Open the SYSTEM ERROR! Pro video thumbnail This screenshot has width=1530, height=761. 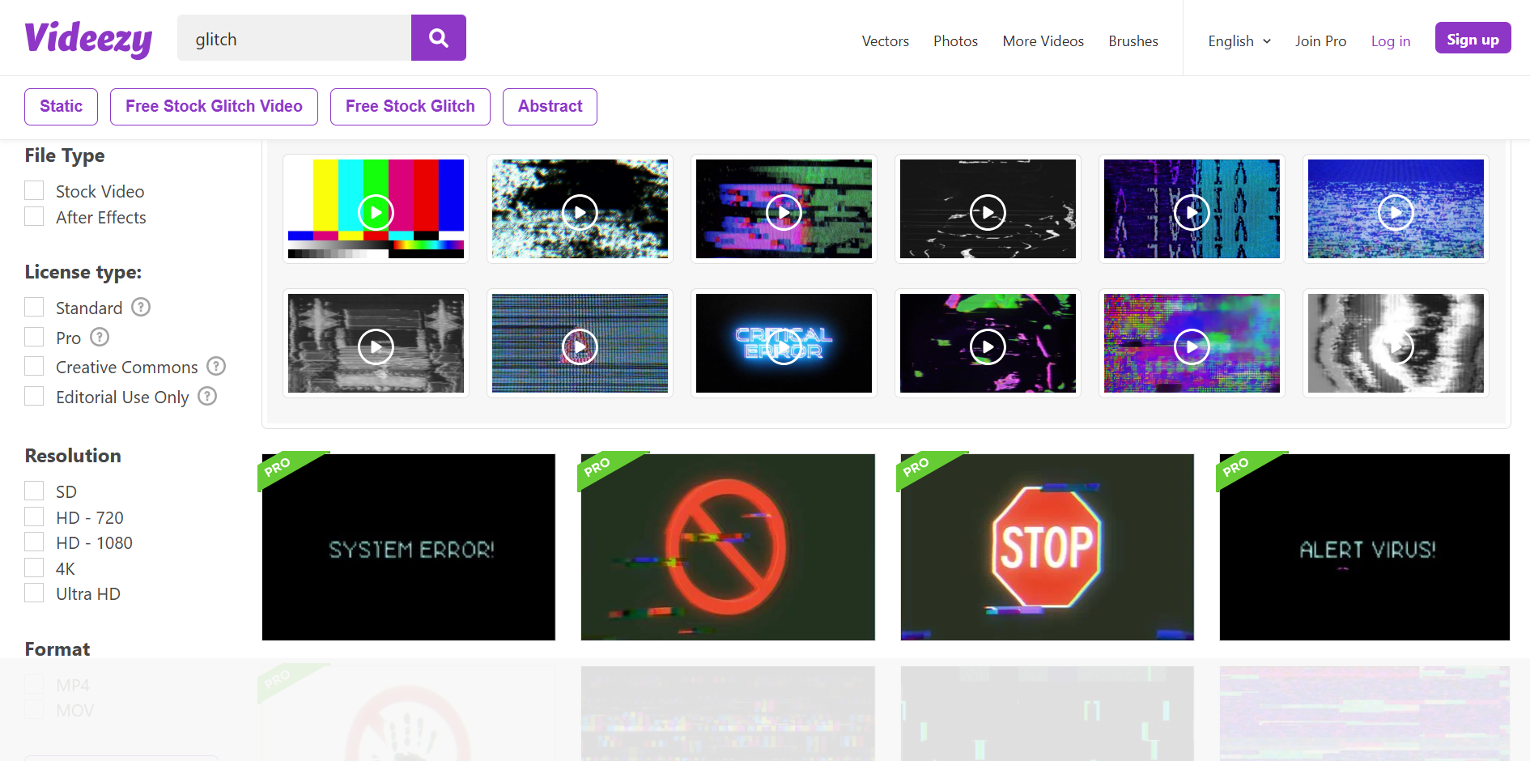click(x=408, y=547)
